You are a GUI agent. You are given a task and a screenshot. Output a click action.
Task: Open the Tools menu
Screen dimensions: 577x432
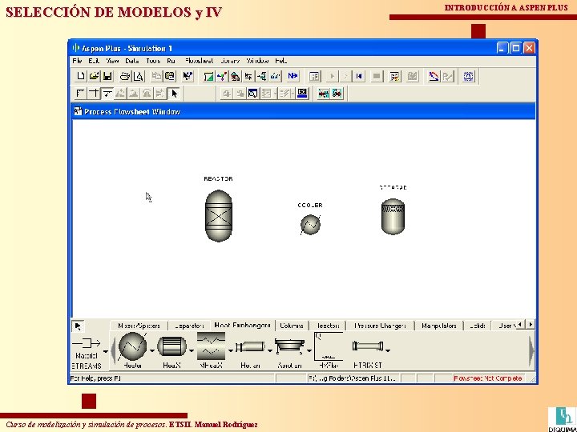(x=153, y=61)
